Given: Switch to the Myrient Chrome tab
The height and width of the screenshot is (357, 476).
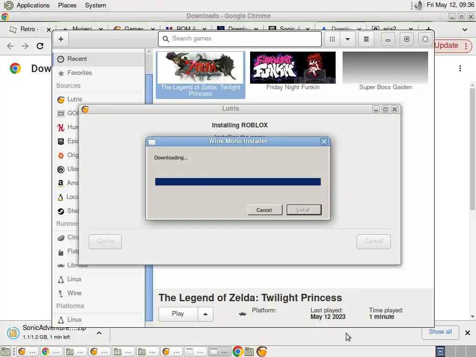Looking at the screenshot, I should pyautogui.click(x=82, y=28).
